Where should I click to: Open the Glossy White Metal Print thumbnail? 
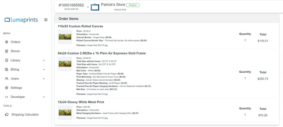[x=65, y=113]
